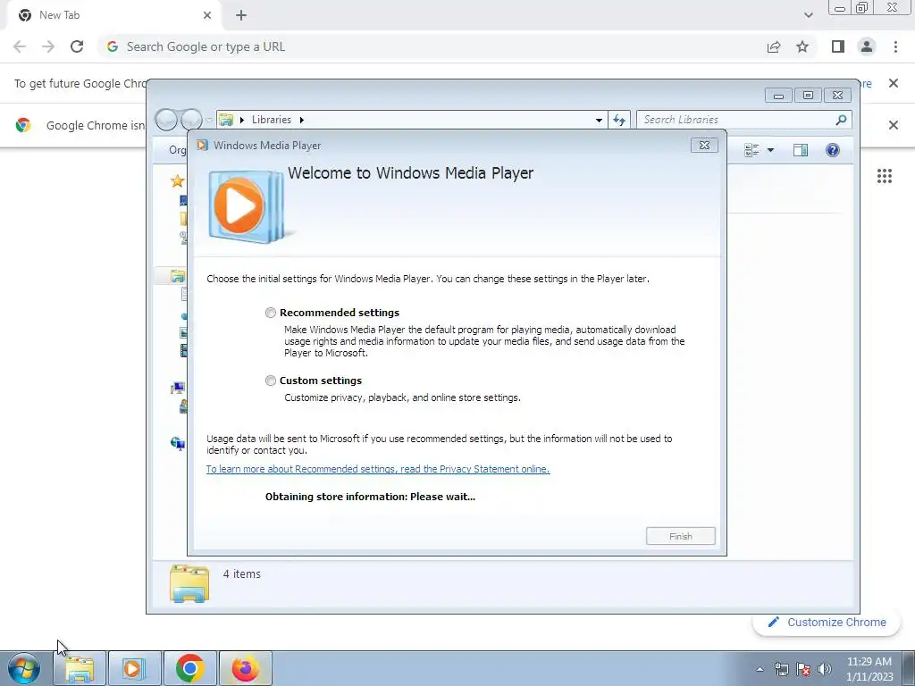Click the refresh button next to Explorer address bar

pos(619,120)
